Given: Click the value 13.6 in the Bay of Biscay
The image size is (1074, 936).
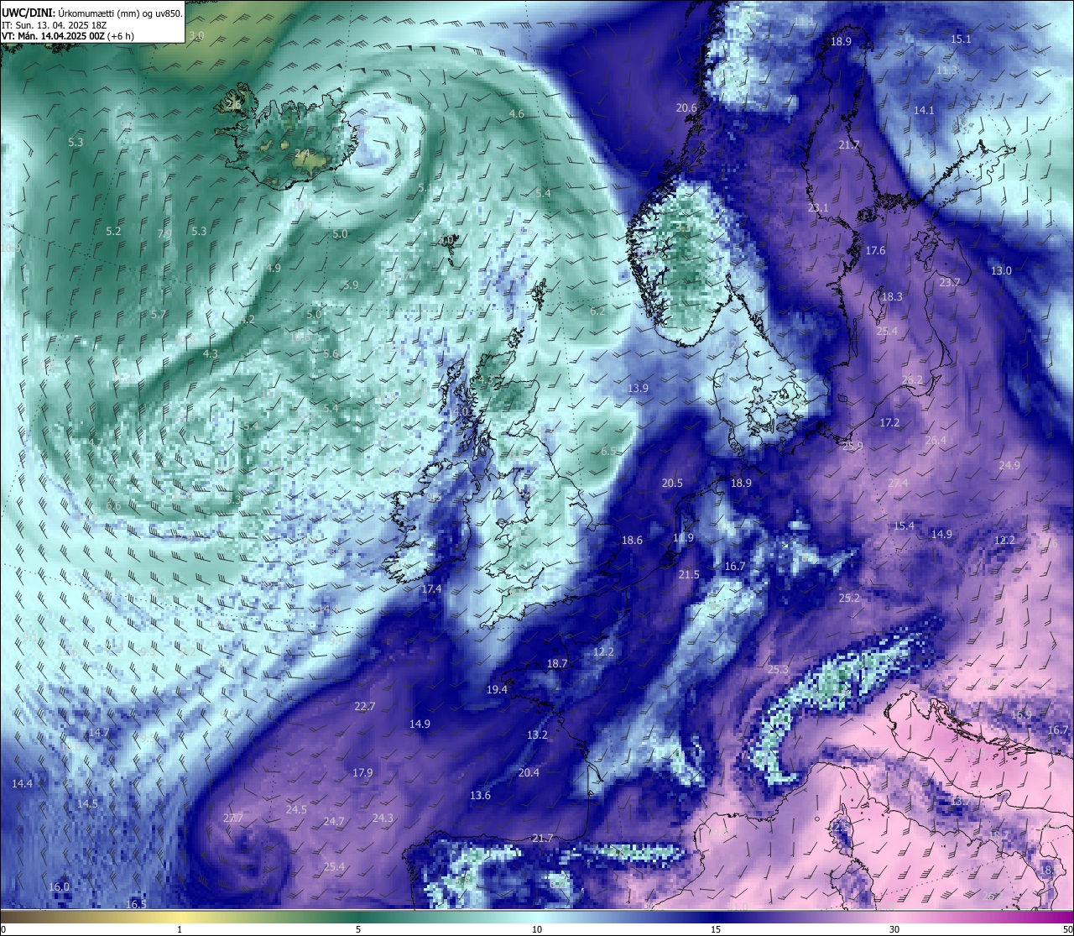Looking at the screenshot, I should (x=480, y=796).
